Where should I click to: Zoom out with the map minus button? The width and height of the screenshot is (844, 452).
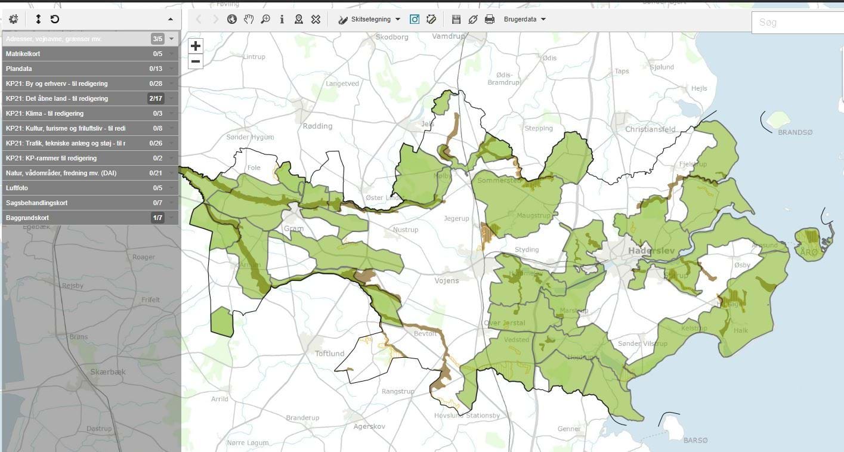196,61
